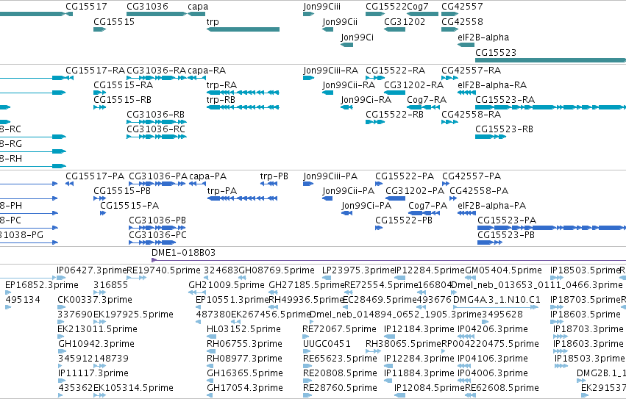Select protein CG15523-PA glyph
The height and width of the screenshot is (399, 626).
click(x=552, y=228)
